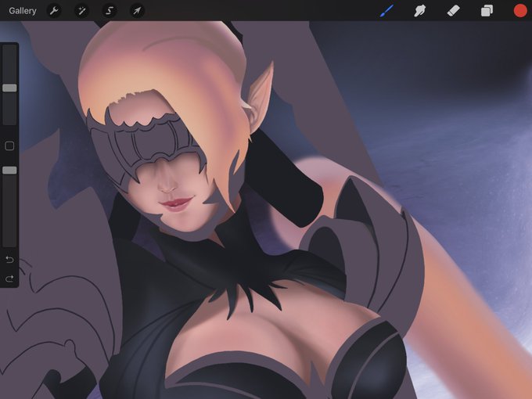
Task: Activate the Transform arrow tool
Action: click(x=137, y=11)
